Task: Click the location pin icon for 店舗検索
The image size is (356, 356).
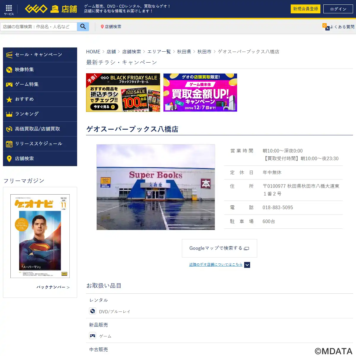Action: point(102,27)
